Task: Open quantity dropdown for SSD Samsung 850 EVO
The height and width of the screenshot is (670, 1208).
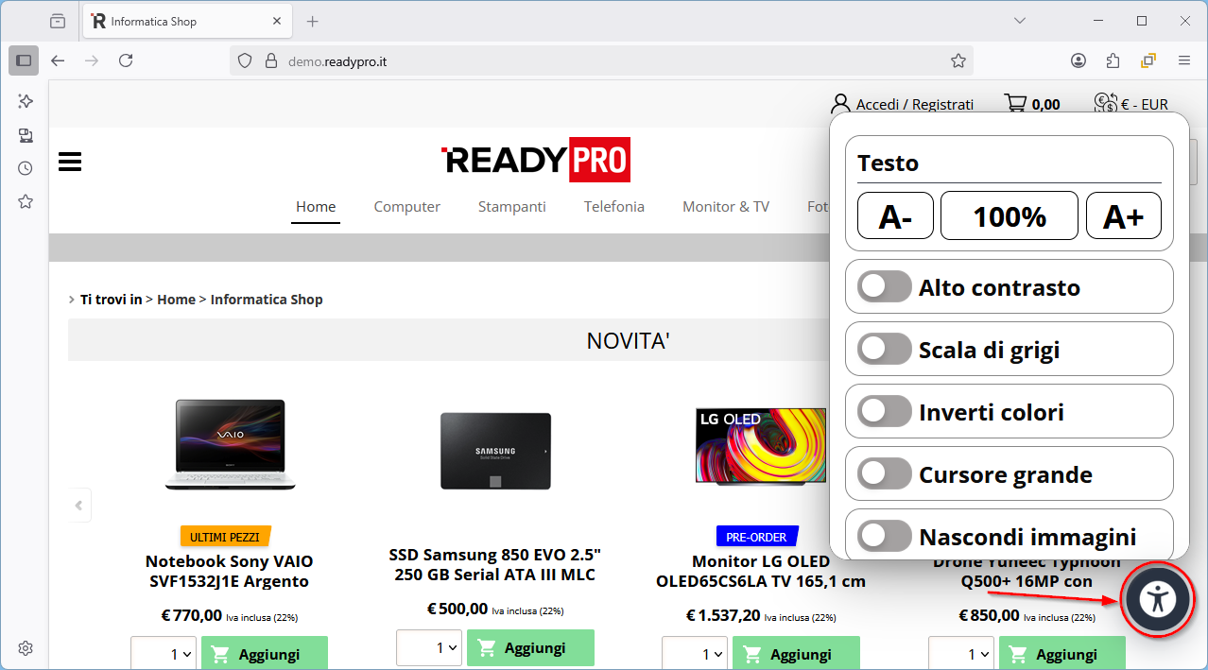Action: [x=429, y=648]
